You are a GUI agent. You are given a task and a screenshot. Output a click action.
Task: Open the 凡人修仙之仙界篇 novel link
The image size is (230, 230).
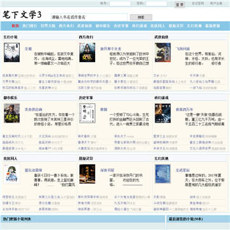202,82
